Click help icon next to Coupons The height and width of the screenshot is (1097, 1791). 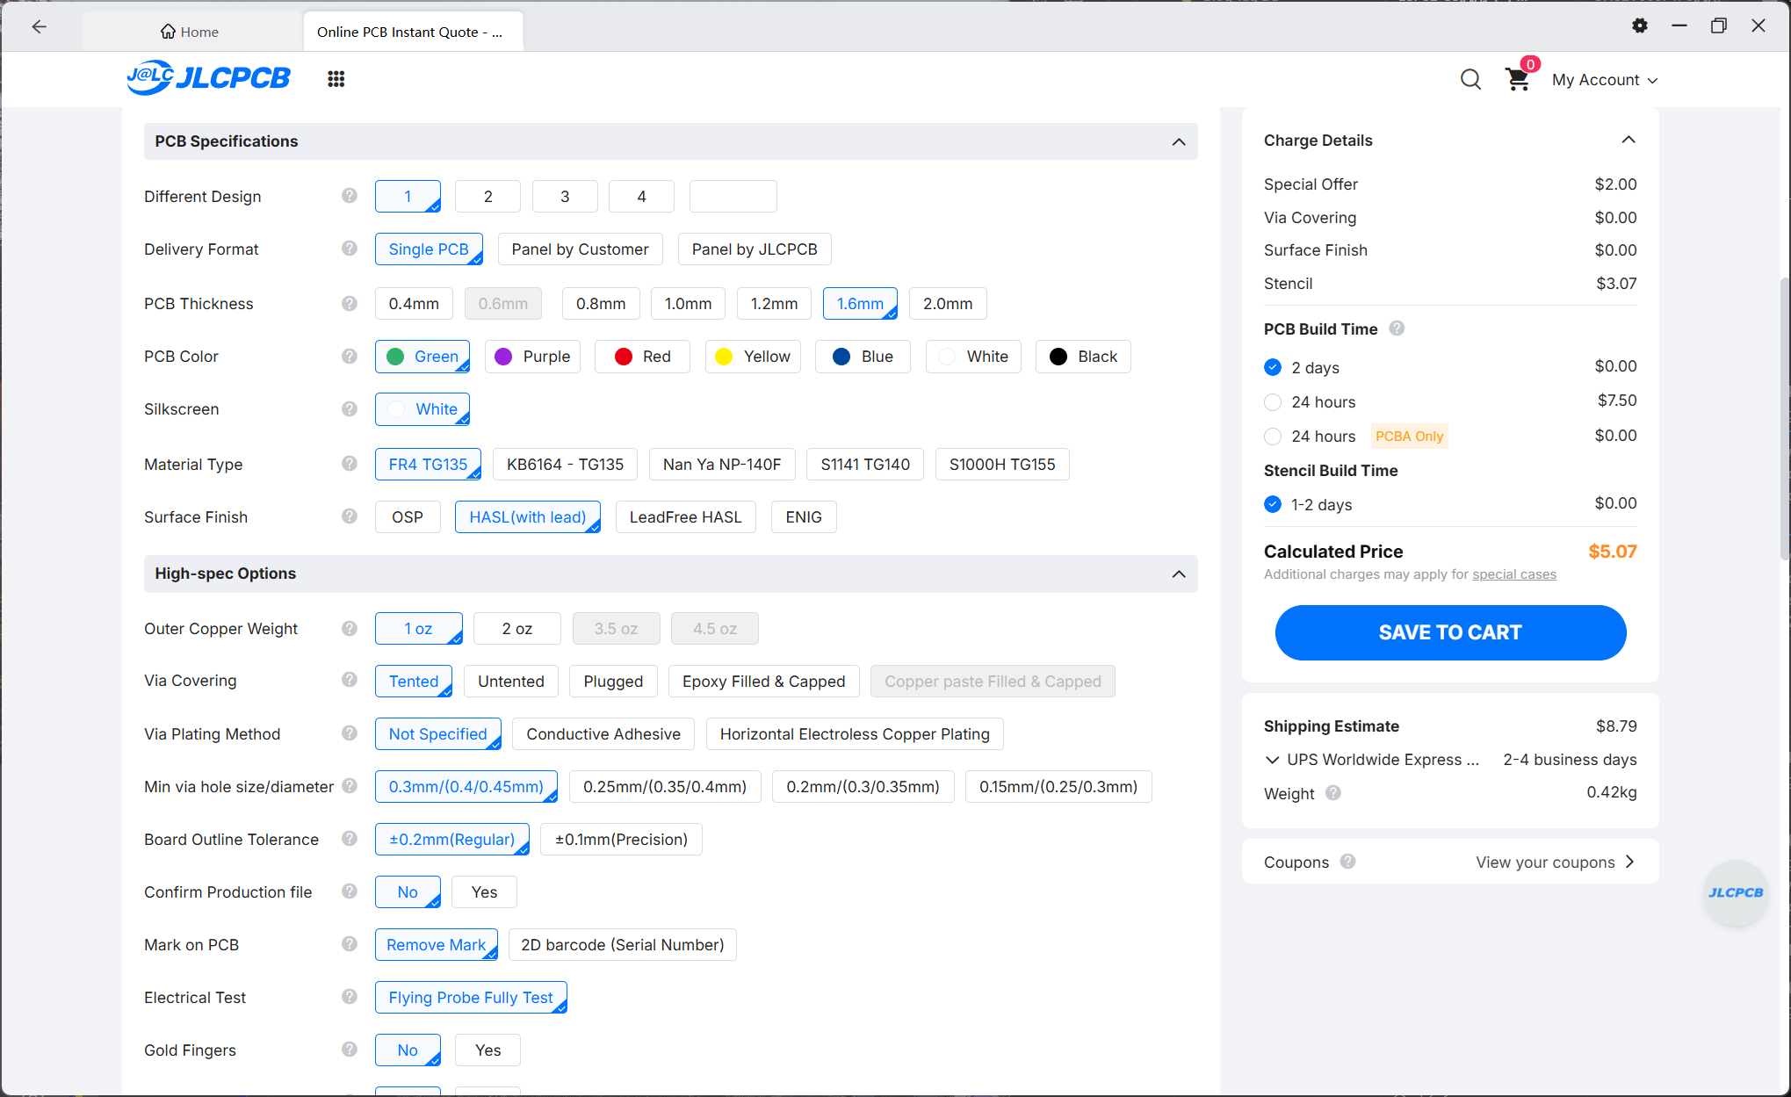point(1348,862)
